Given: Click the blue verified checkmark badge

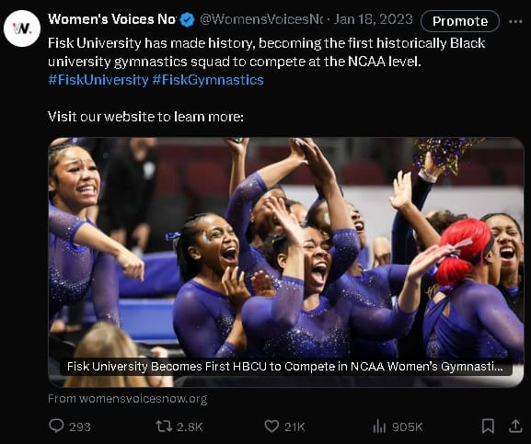Looking at the screenshot, I should point(187,19).
